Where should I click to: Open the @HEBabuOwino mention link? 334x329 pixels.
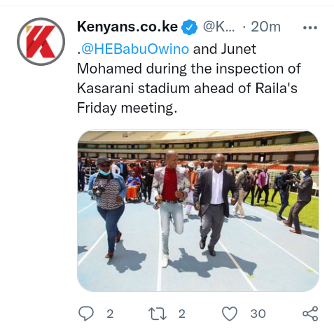[x=135, y=49]
